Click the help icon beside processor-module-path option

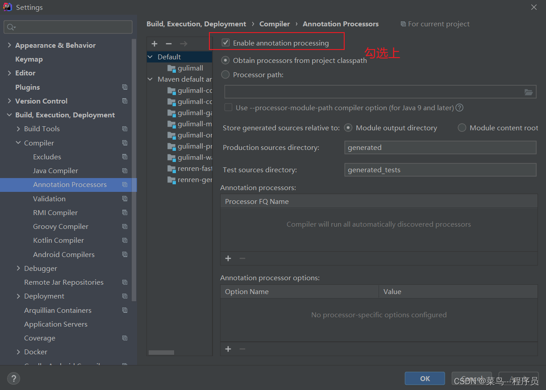[459, 108]
